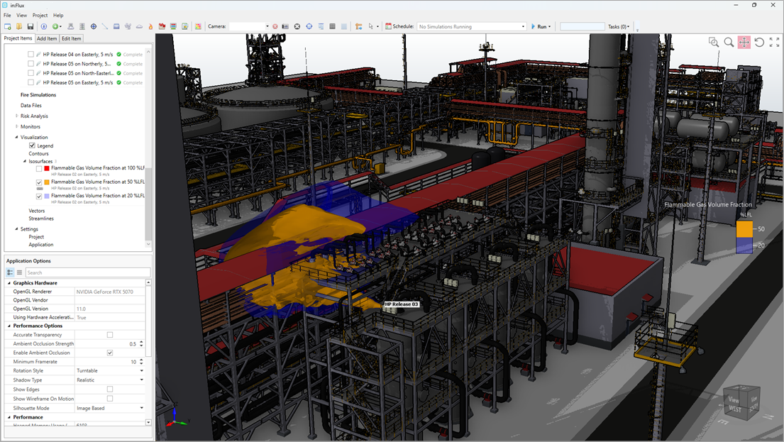Viewport: 784px width, 442px height.
Task: Disable the 20 %LFL isosurface checkbox
Action: (39, 197)
